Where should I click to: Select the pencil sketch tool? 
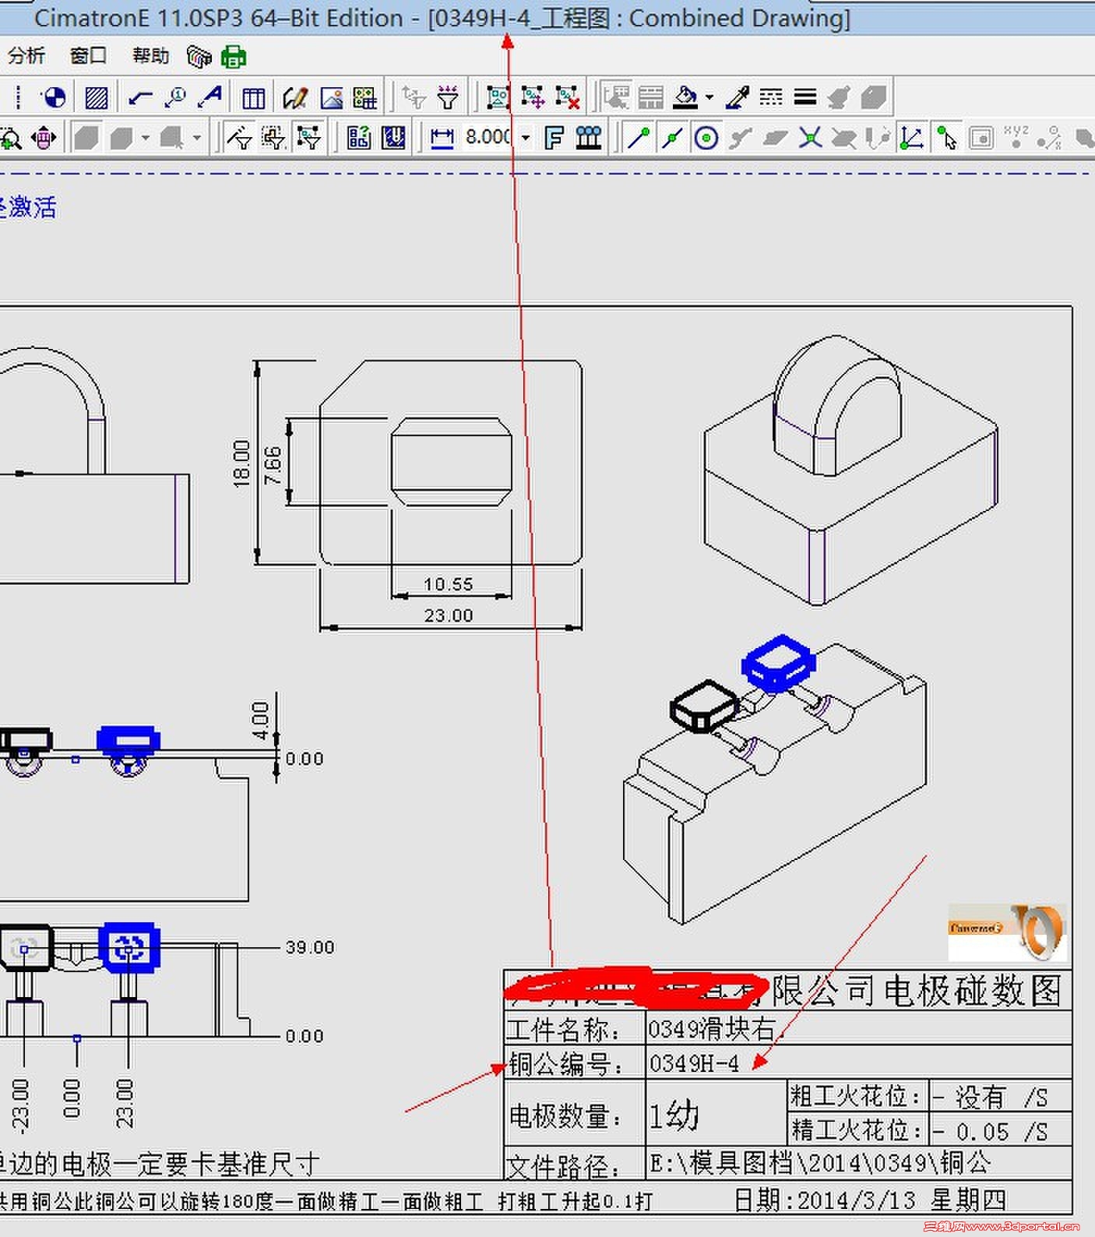tap(296, 97)
